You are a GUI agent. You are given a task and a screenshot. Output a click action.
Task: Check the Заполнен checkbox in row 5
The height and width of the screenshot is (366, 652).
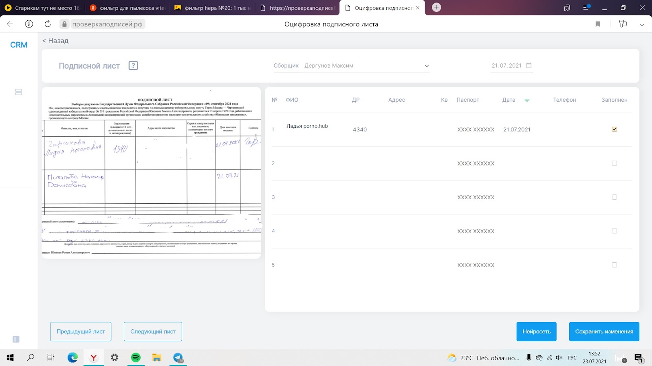click(615, 265)
